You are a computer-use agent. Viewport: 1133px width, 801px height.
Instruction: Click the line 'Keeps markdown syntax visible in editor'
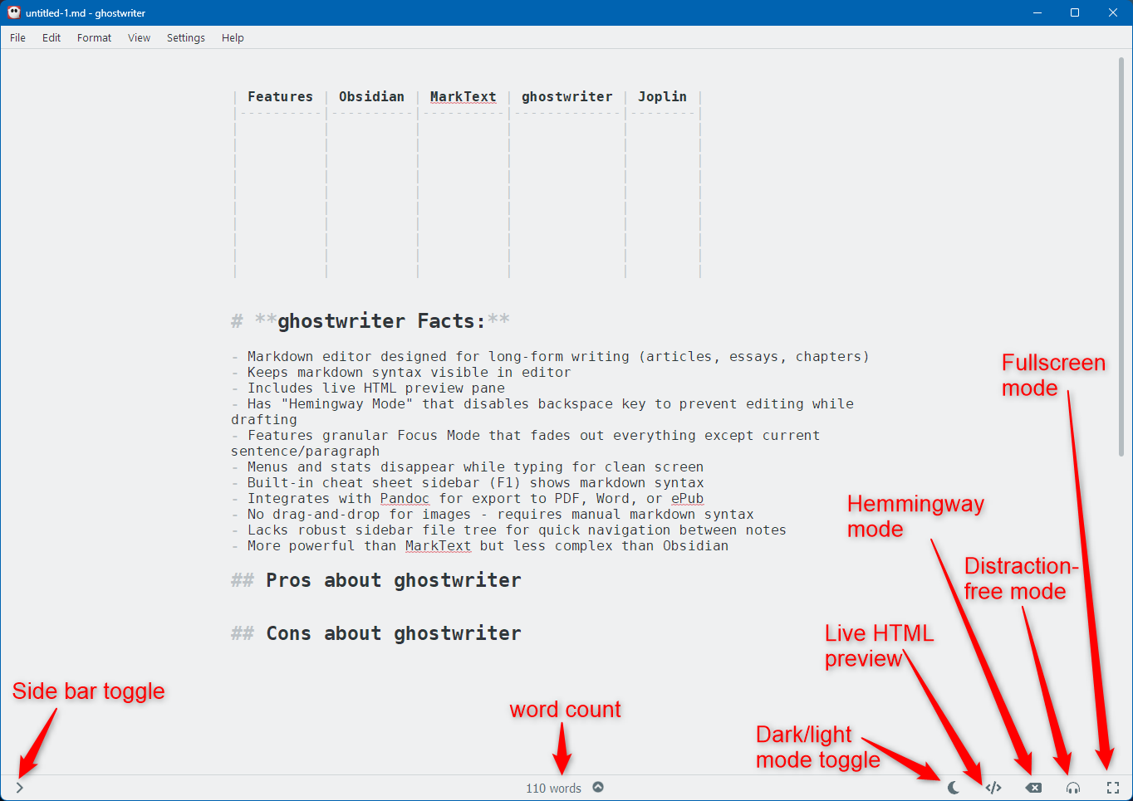(x=410, y=372)
